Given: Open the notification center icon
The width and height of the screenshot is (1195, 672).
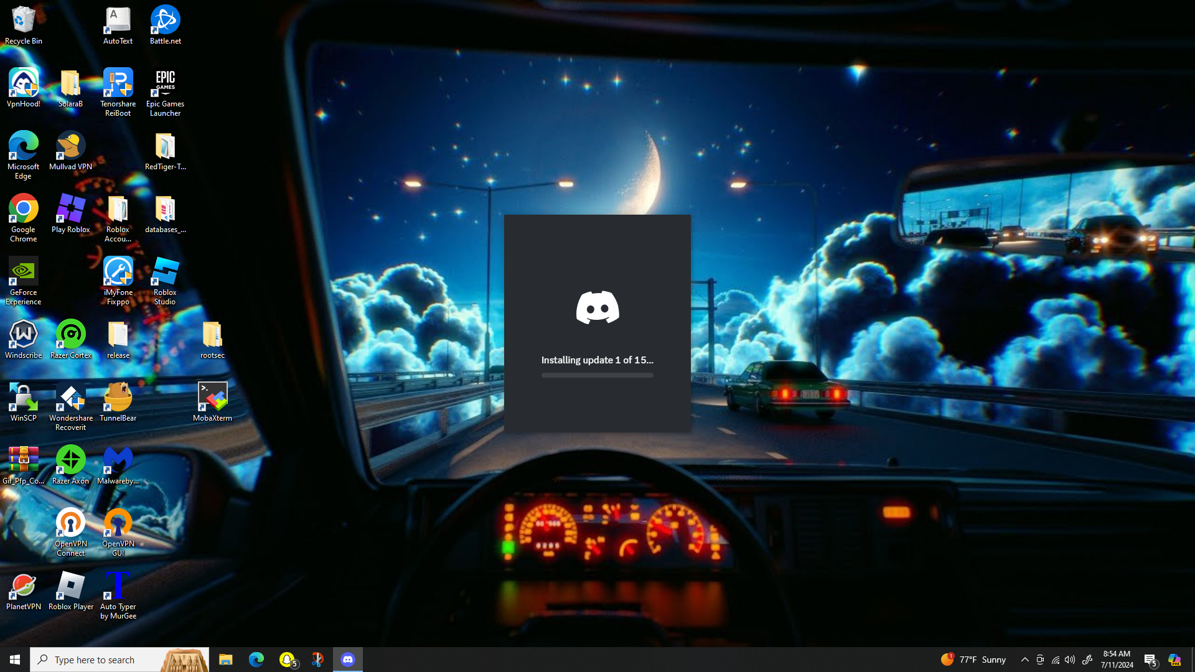Looking at the screenshot, I should (x=1150, y=660).
